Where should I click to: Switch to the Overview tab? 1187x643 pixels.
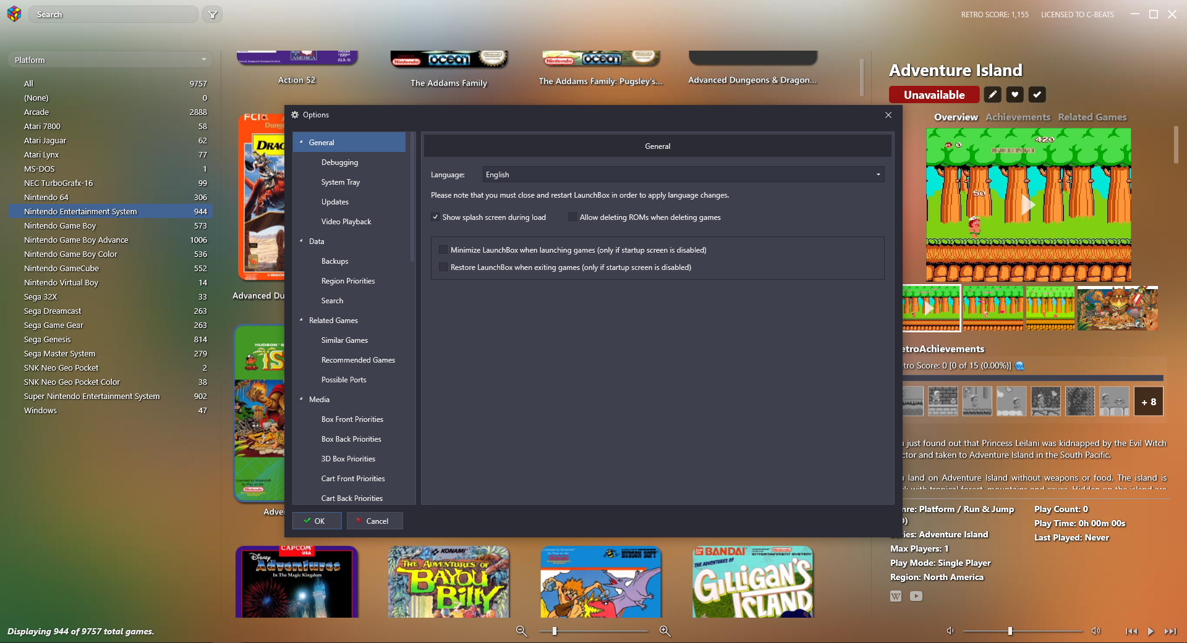click(956, 117)
